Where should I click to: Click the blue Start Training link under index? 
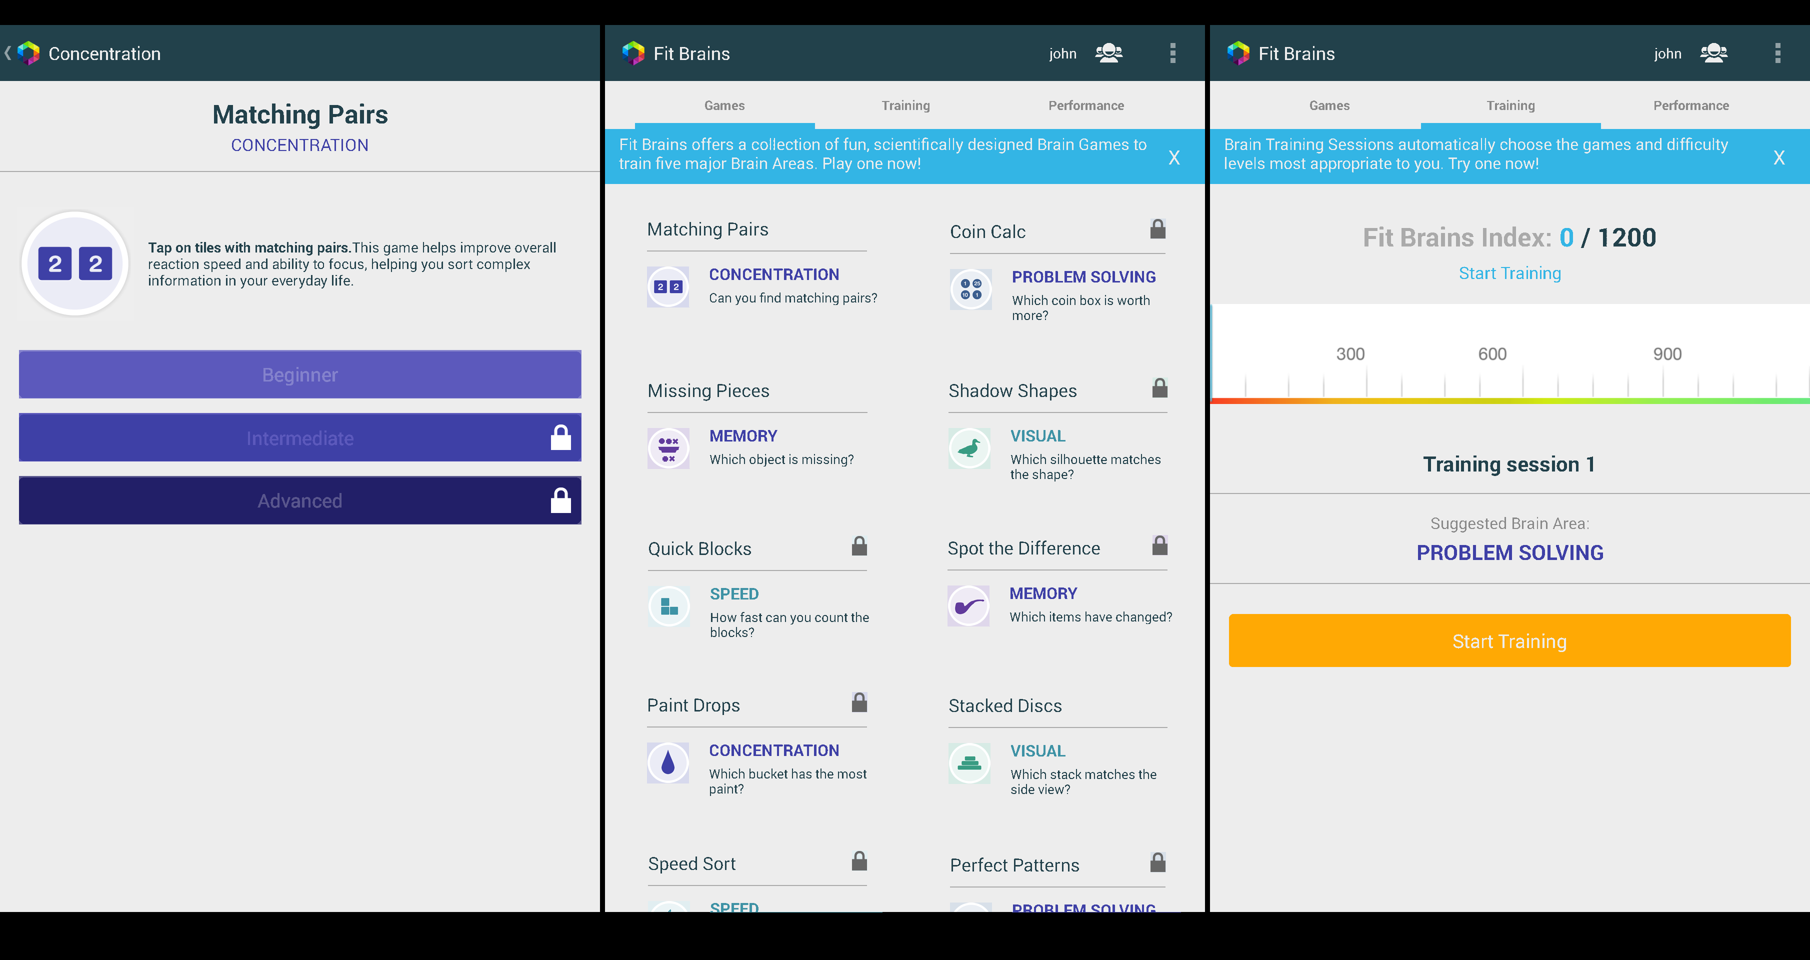point(1510,273)
